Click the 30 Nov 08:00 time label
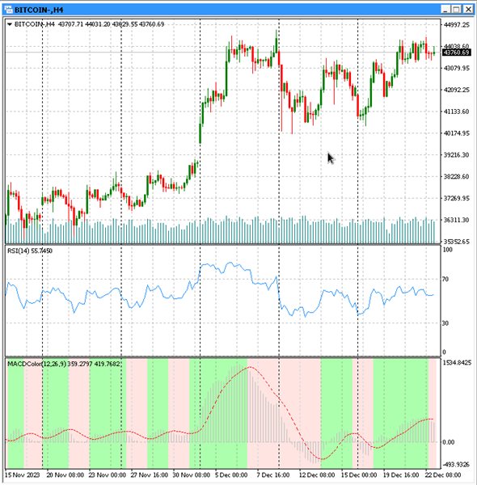Screen dimensions: 477x485 pyautogui.click(x=191, y=474)
